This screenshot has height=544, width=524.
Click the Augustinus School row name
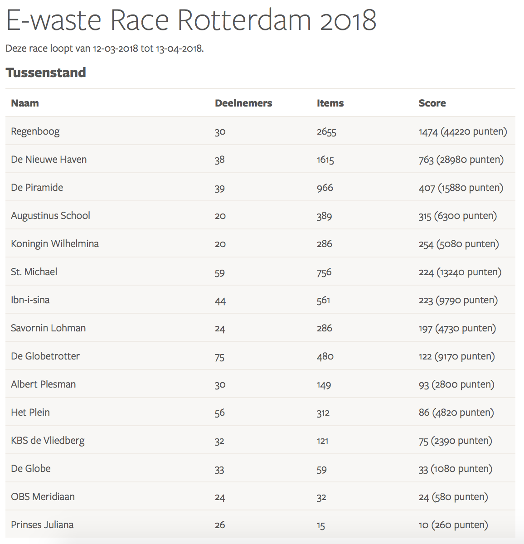[51, 216]
